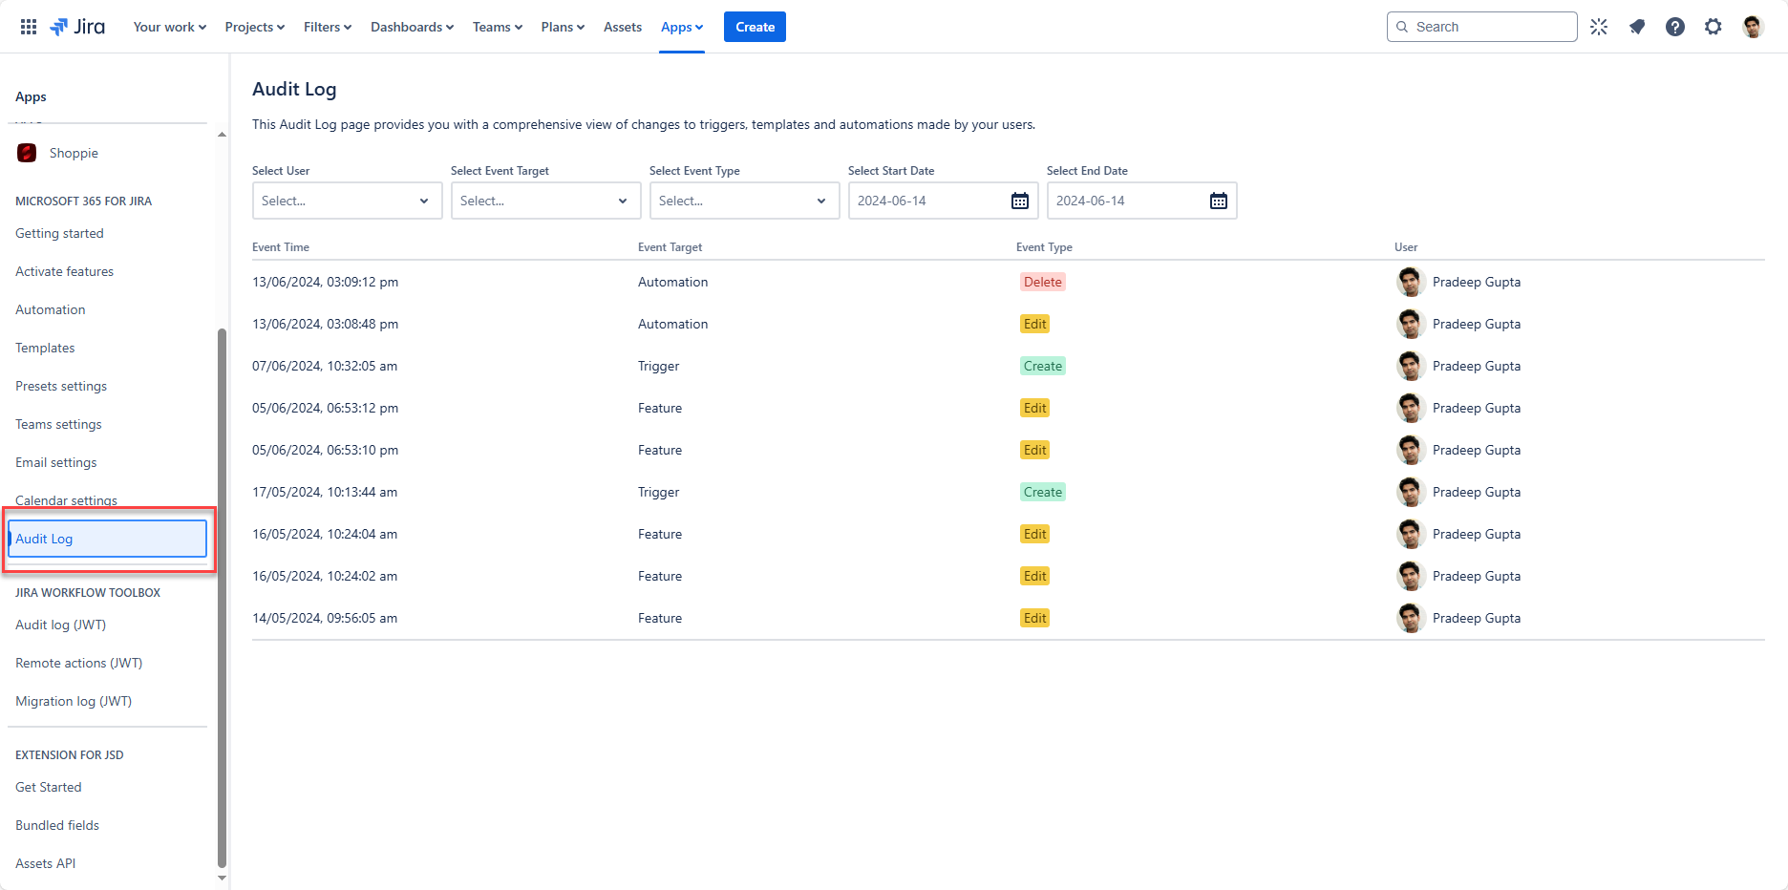Open the End Date calendar picker icon
Viewport: 1788px width, 890px height.
(1219, 201)
